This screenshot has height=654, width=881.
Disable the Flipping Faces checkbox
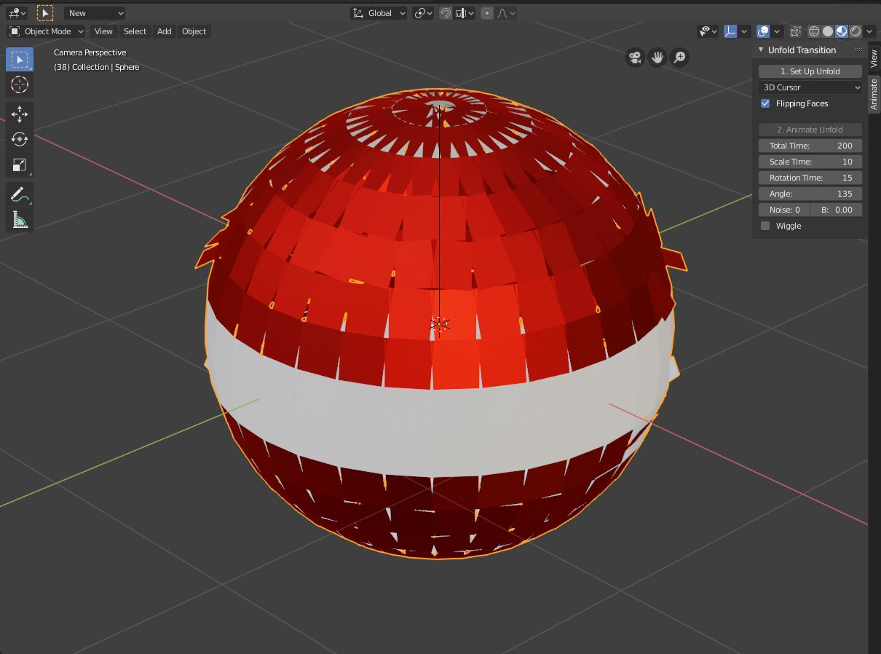point(765,103)
